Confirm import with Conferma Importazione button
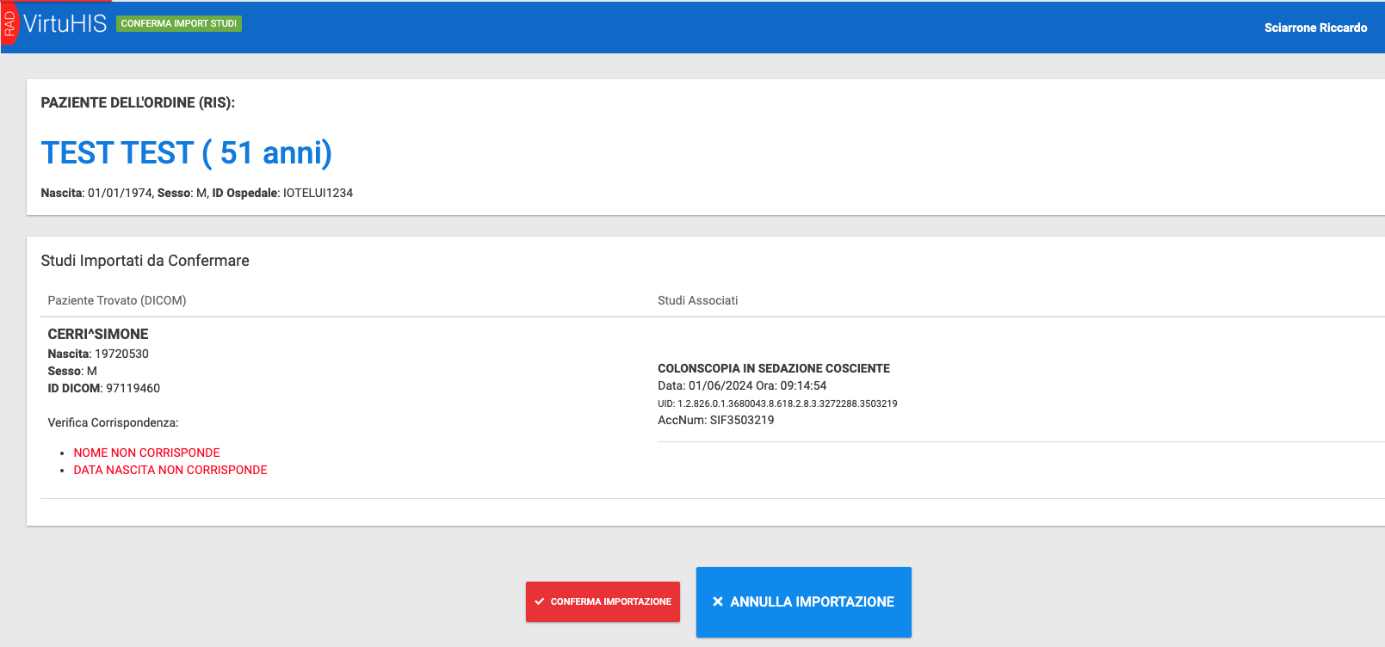The width and height of the screenshot is (1385, 647). [603, 601]
